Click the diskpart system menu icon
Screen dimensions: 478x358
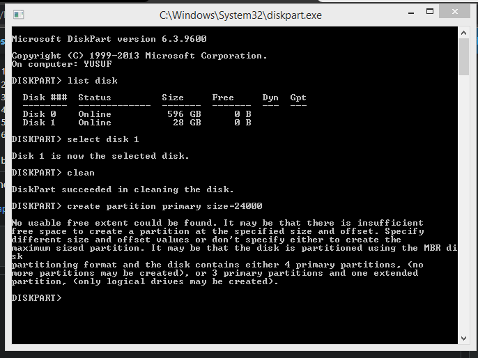click(18, 15)
